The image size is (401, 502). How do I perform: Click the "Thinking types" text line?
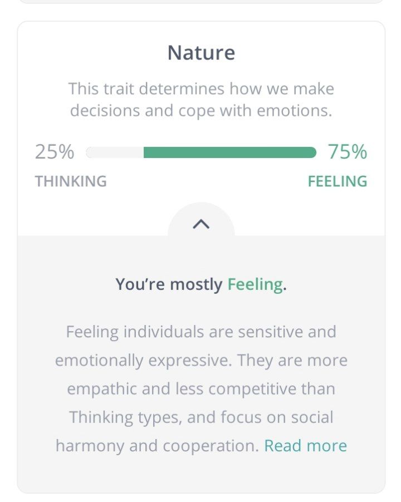click(x=125, y=417)
